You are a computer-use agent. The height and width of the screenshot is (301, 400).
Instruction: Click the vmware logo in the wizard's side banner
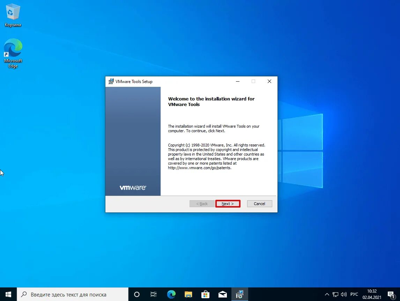[133, 188]
